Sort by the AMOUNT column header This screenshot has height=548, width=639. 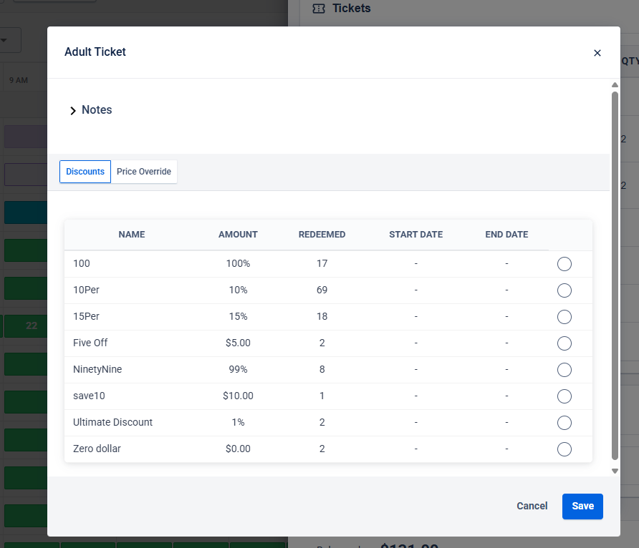click(238, 235)
